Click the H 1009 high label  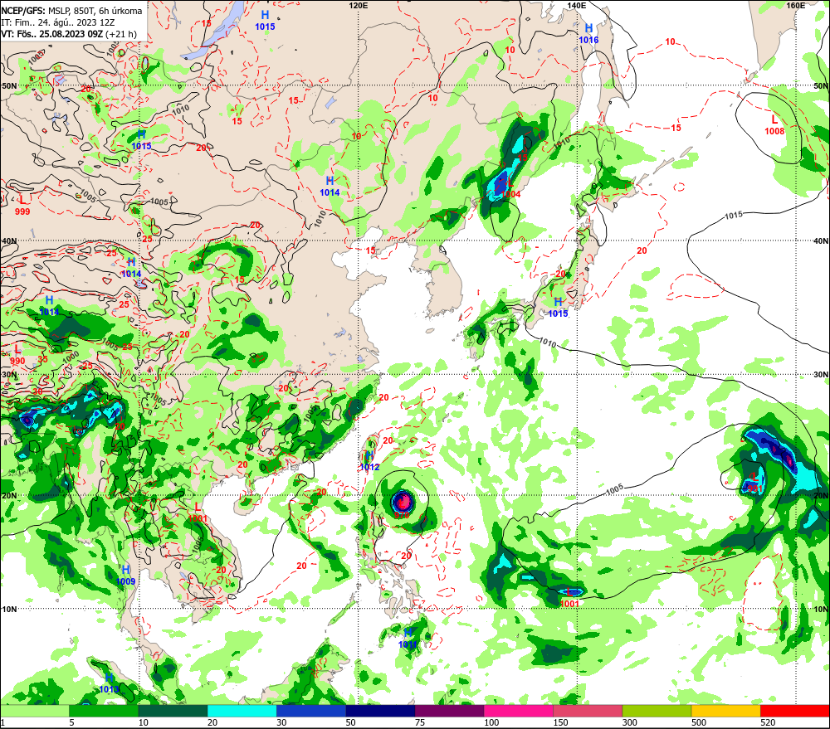point(125,576)
